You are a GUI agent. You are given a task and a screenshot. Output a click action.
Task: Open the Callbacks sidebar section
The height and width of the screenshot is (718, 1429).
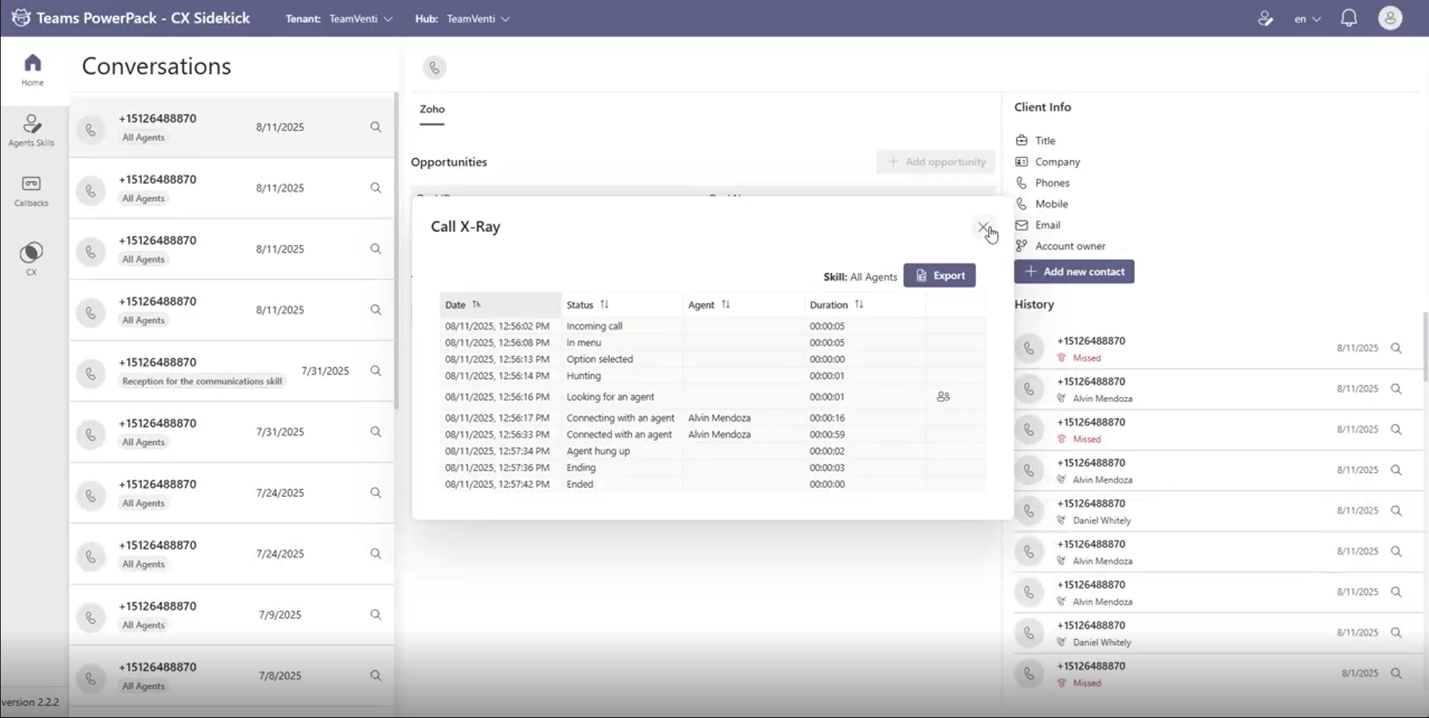coord(31,191)
